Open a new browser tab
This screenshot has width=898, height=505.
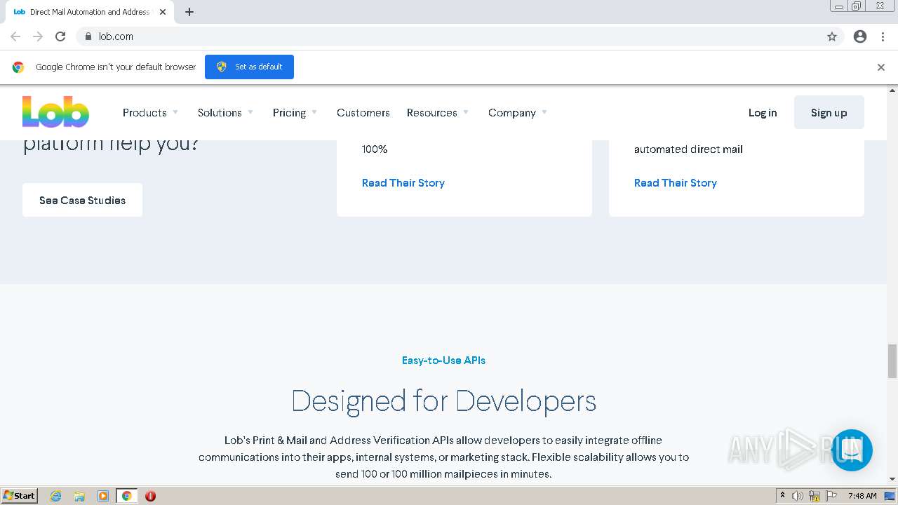click(x=189, y=12)
